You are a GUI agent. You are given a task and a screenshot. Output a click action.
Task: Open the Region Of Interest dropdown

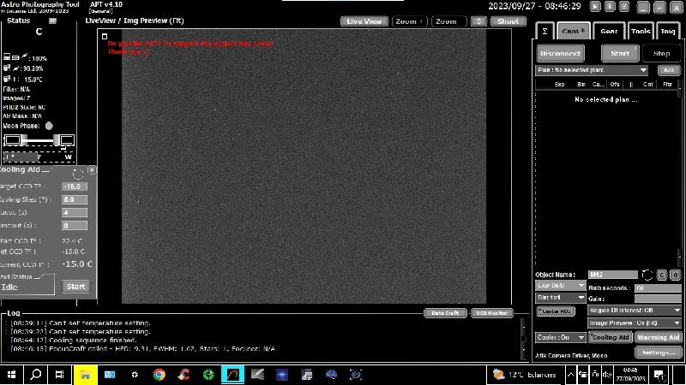(x=634, y=311)
